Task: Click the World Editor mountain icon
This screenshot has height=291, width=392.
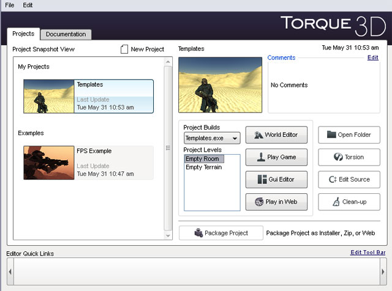Action: pyautogui.click(x=258, y=134)
